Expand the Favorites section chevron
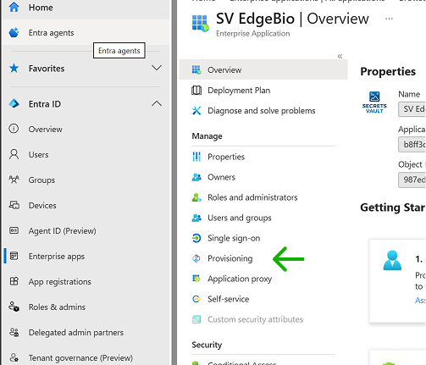 [157, 68]
